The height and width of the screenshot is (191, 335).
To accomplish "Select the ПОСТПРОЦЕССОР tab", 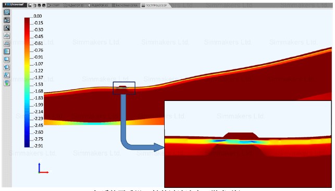I will tap(154, 5).
